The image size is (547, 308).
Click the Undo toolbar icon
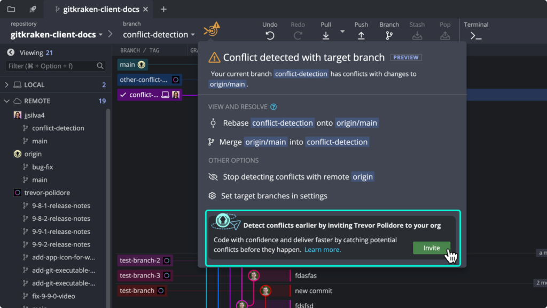click(x=270, y=35)
